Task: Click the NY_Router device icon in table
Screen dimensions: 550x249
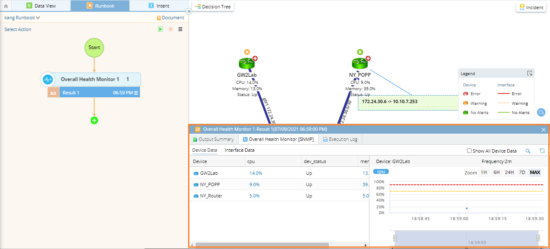Action: [x=196, y=196]
